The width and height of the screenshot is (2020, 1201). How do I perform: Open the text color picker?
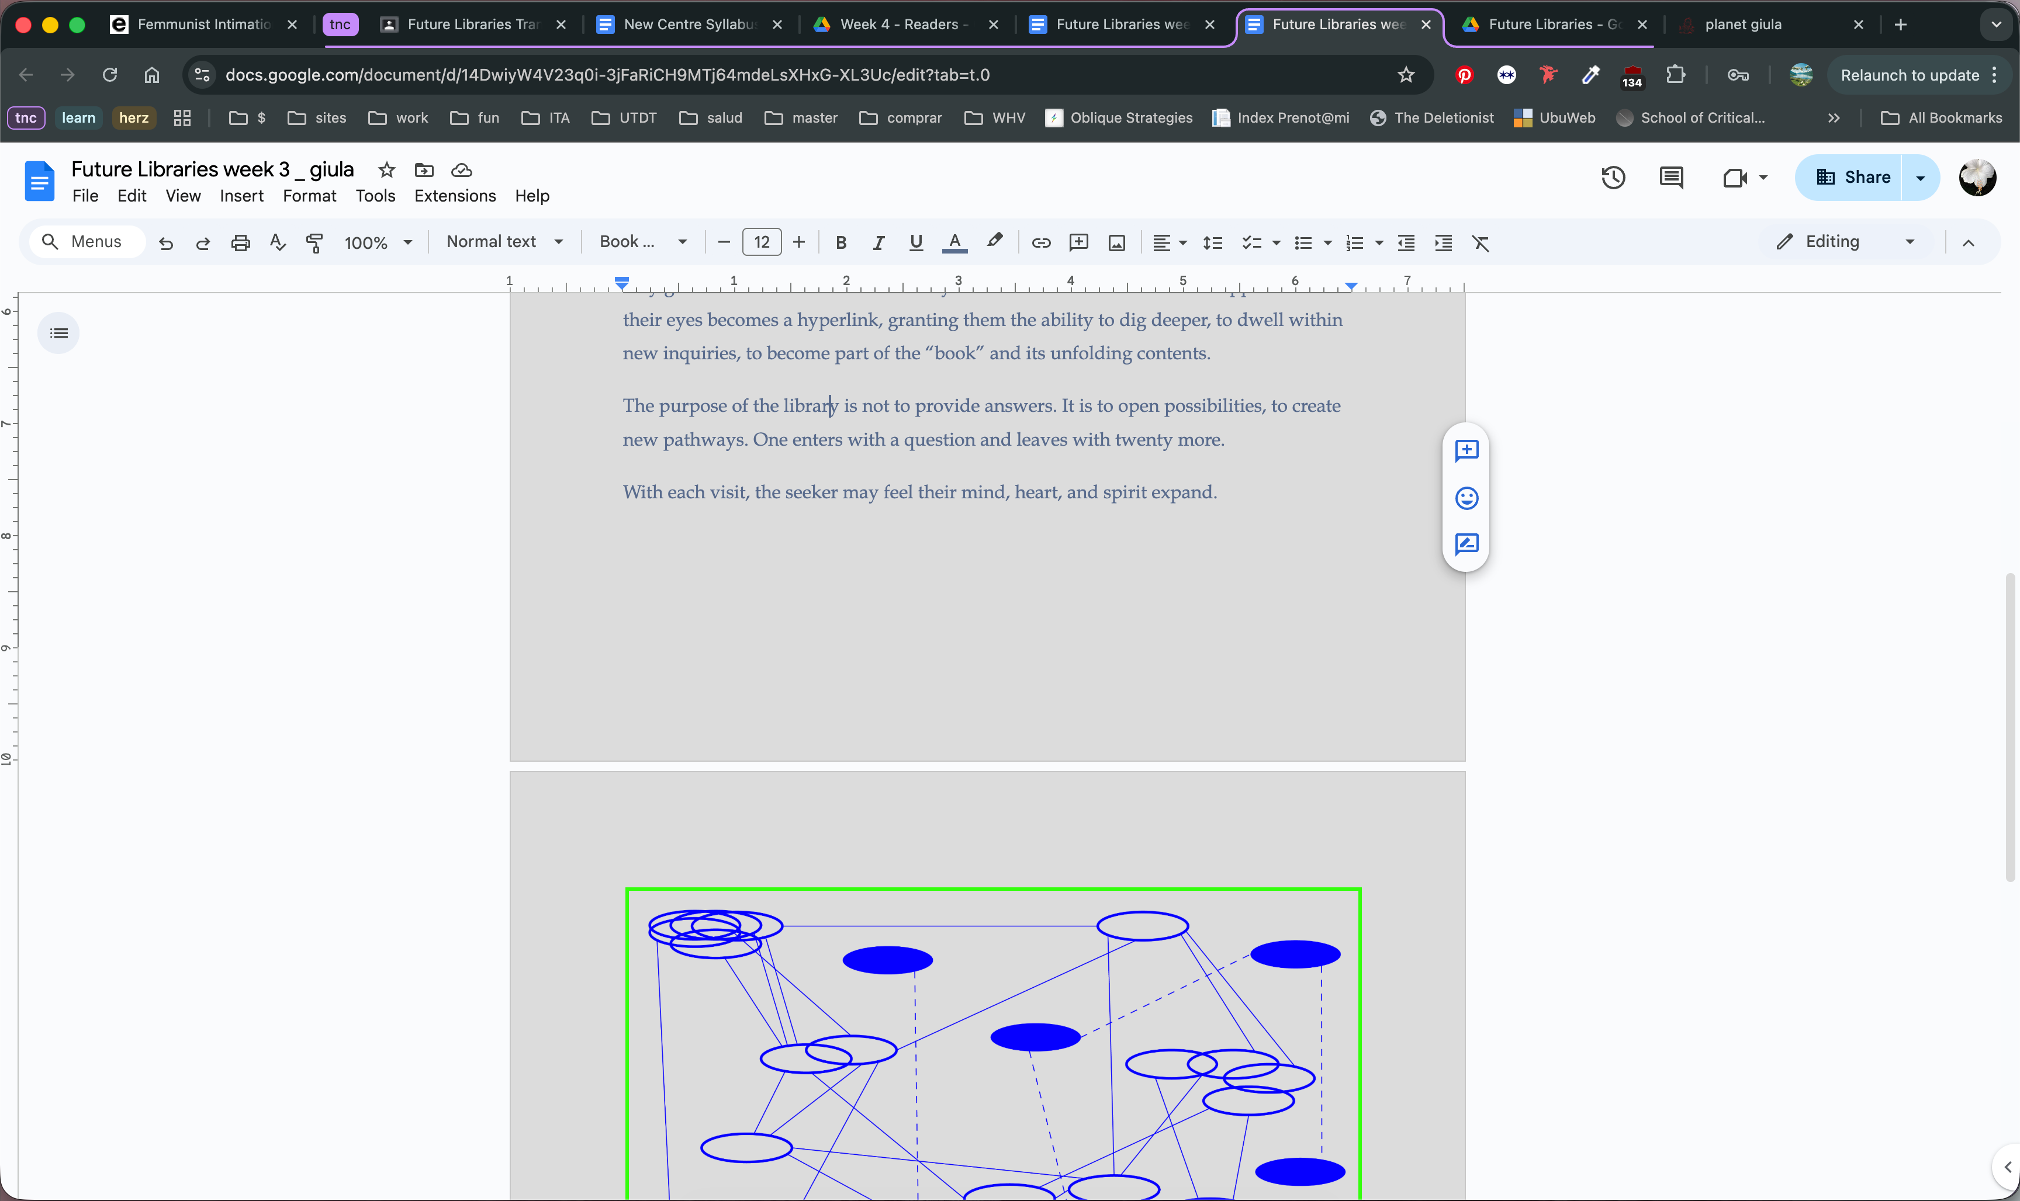(x=954, y=243)
